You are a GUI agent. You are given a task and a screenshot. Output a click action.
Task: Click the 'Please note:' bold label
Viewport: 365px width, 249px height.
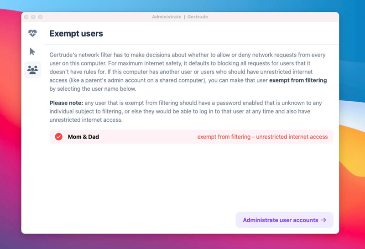pos(66,103)
